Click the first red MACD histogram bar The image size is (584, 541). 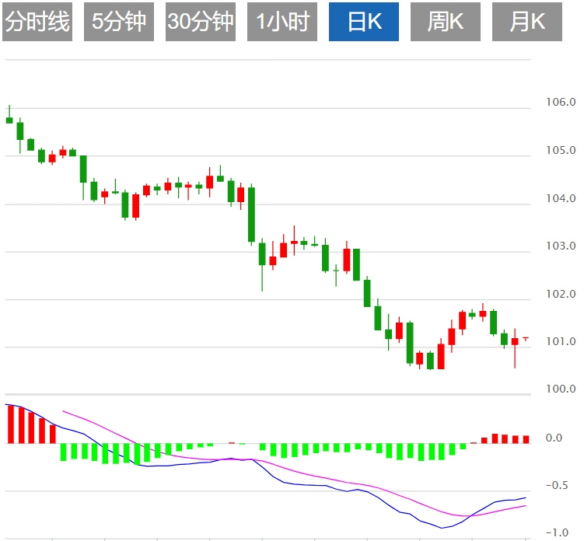pos(10,424)
